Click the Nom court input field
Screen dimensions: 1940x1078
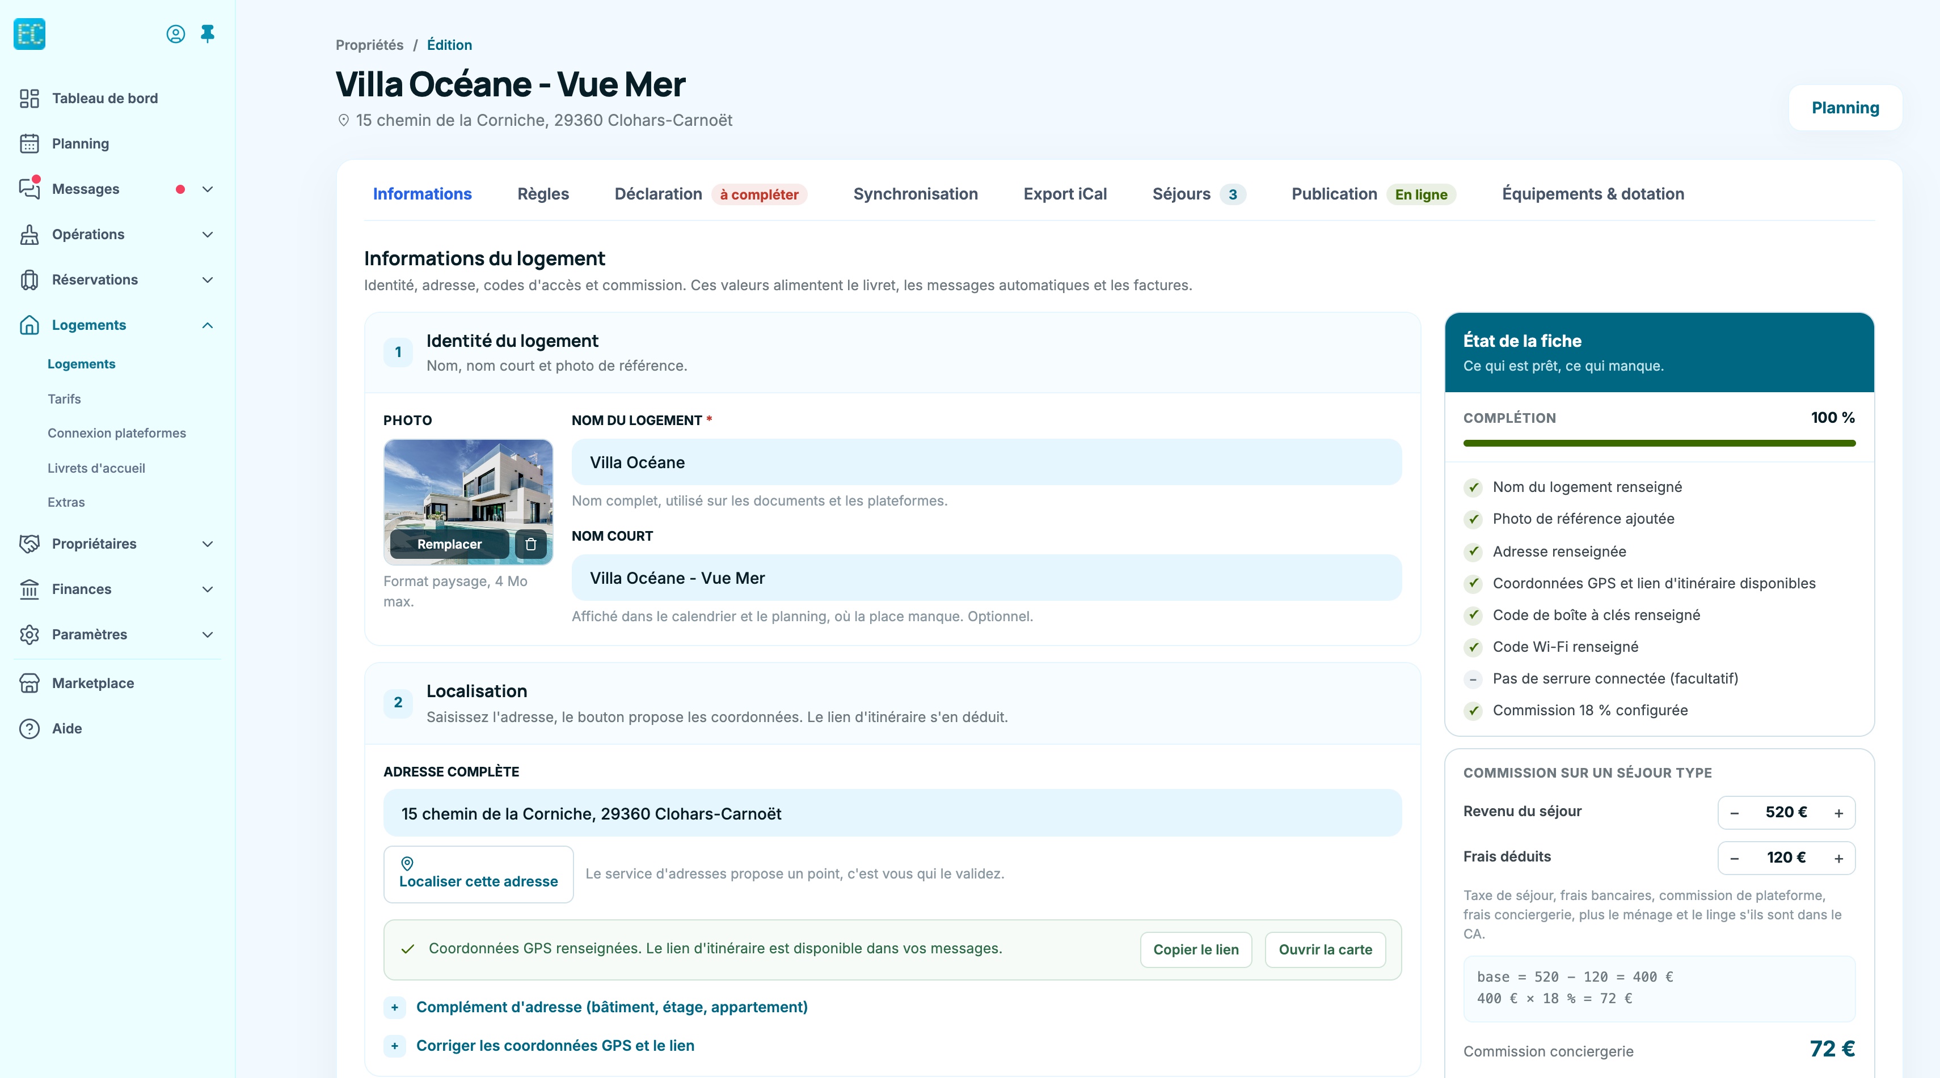click(986, 578)
